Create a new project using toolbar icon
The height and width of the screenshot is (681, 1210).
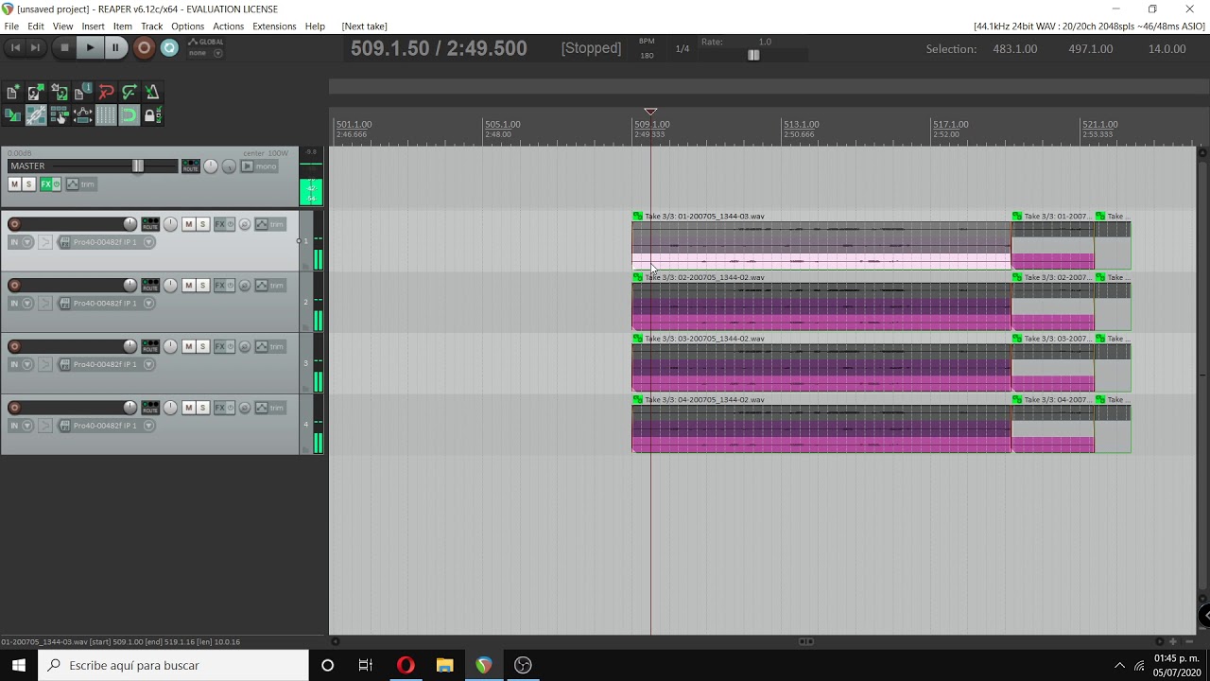pos(12,93)
